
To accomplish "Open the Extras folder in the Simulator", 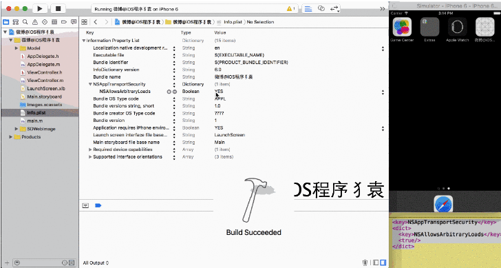I will point(429,27).
